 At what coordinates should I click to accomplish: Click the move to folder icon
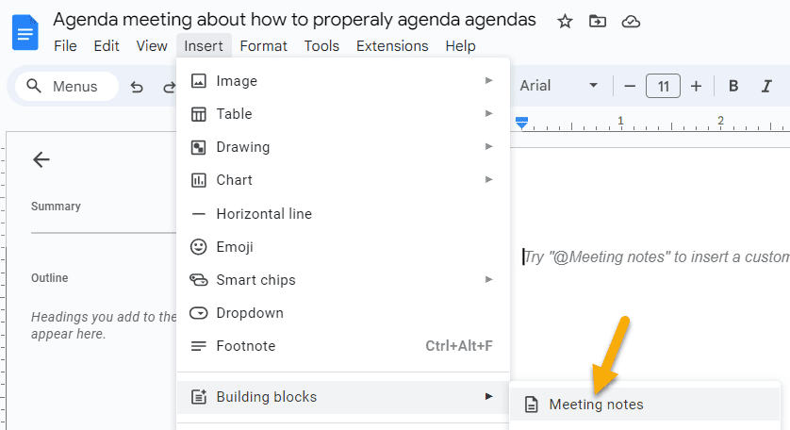click(598, 21)
